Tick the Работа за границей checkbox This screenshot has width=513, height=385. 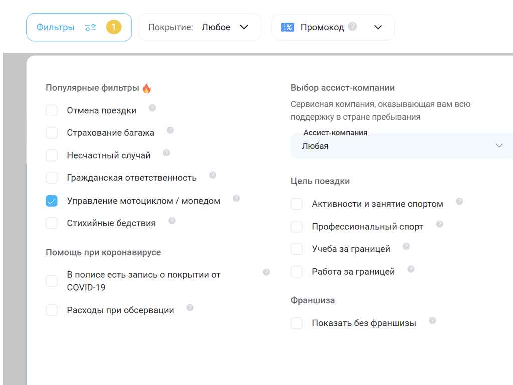[x=297, y=271]
